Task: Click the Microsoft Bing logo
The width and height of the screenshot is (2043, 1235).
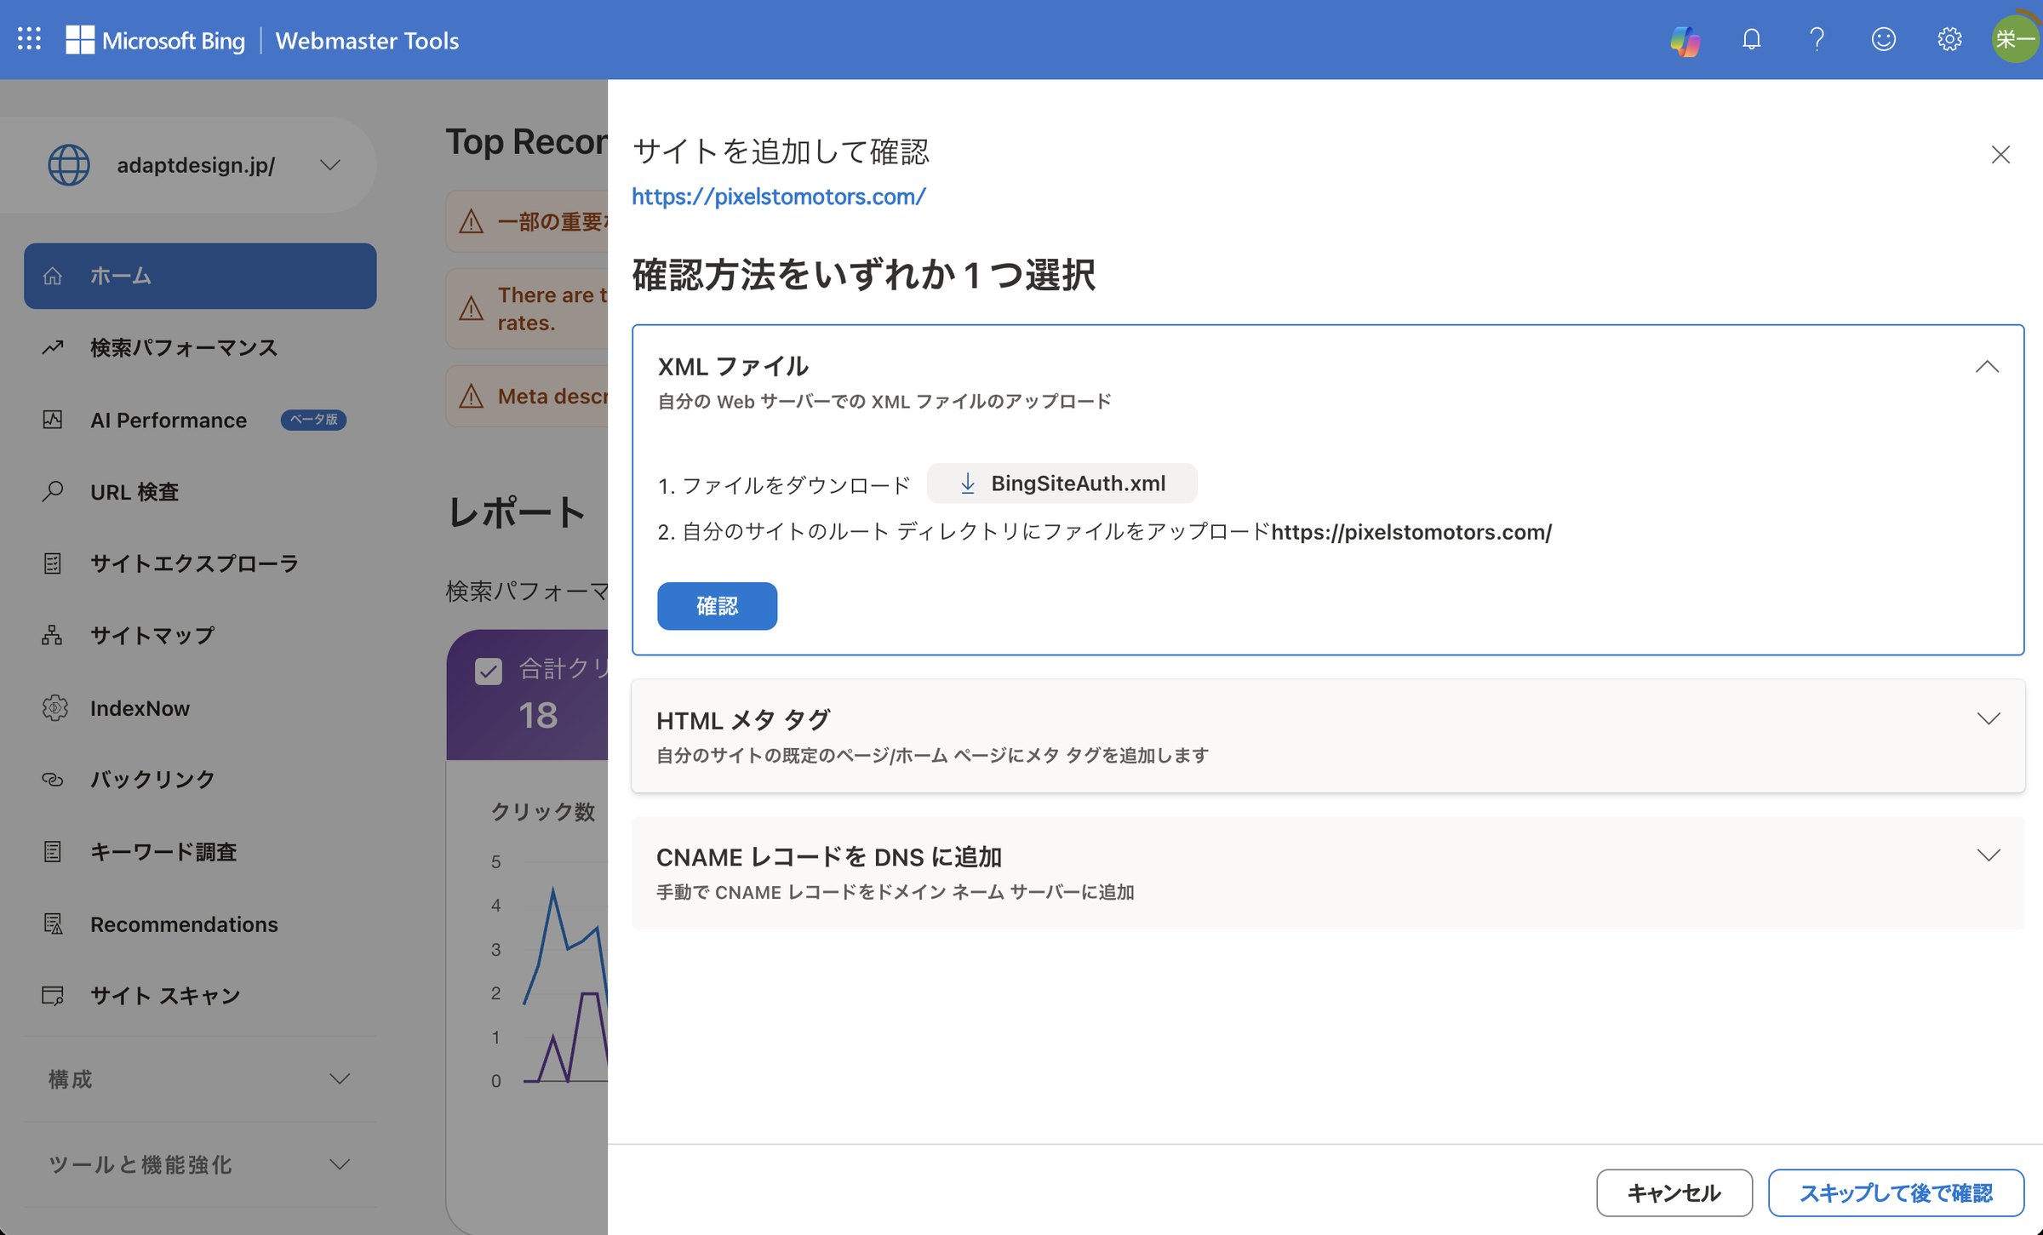Action: 156,40
